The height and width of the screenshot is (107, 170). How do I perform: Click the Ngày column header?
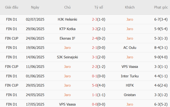tap(35, 7)
